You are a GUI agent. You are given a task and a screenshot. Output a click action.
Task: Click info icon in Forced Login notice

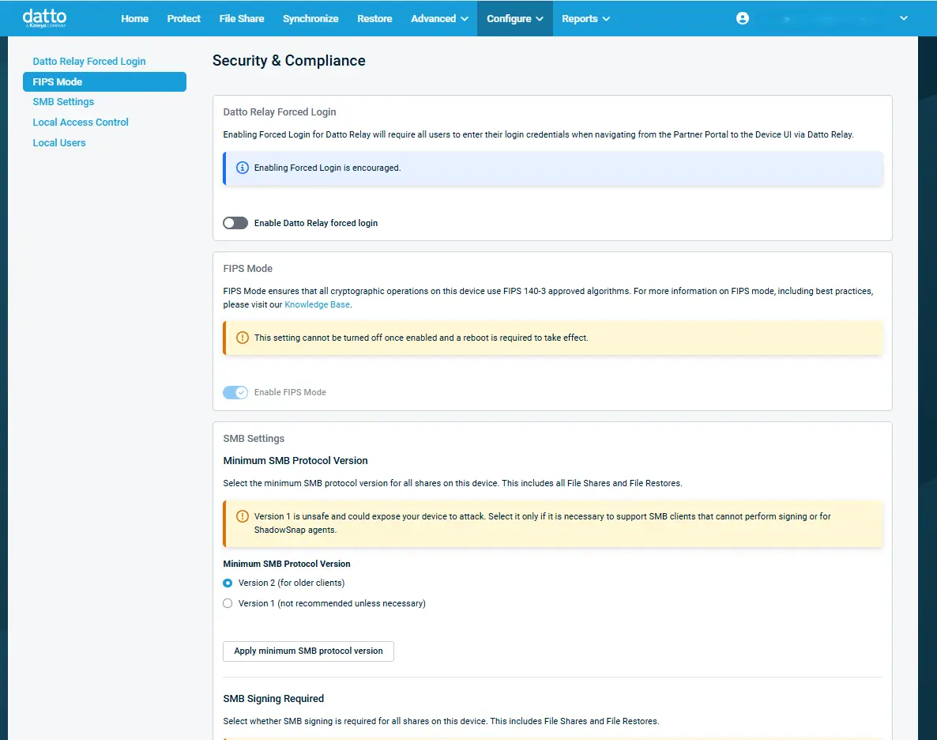[242, 168]
